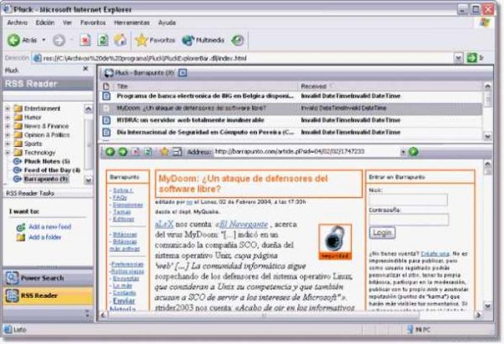This screenshot has height=344, width=504.
Task: Open the preview Address dropdown arrow
Action: point(403,152)
